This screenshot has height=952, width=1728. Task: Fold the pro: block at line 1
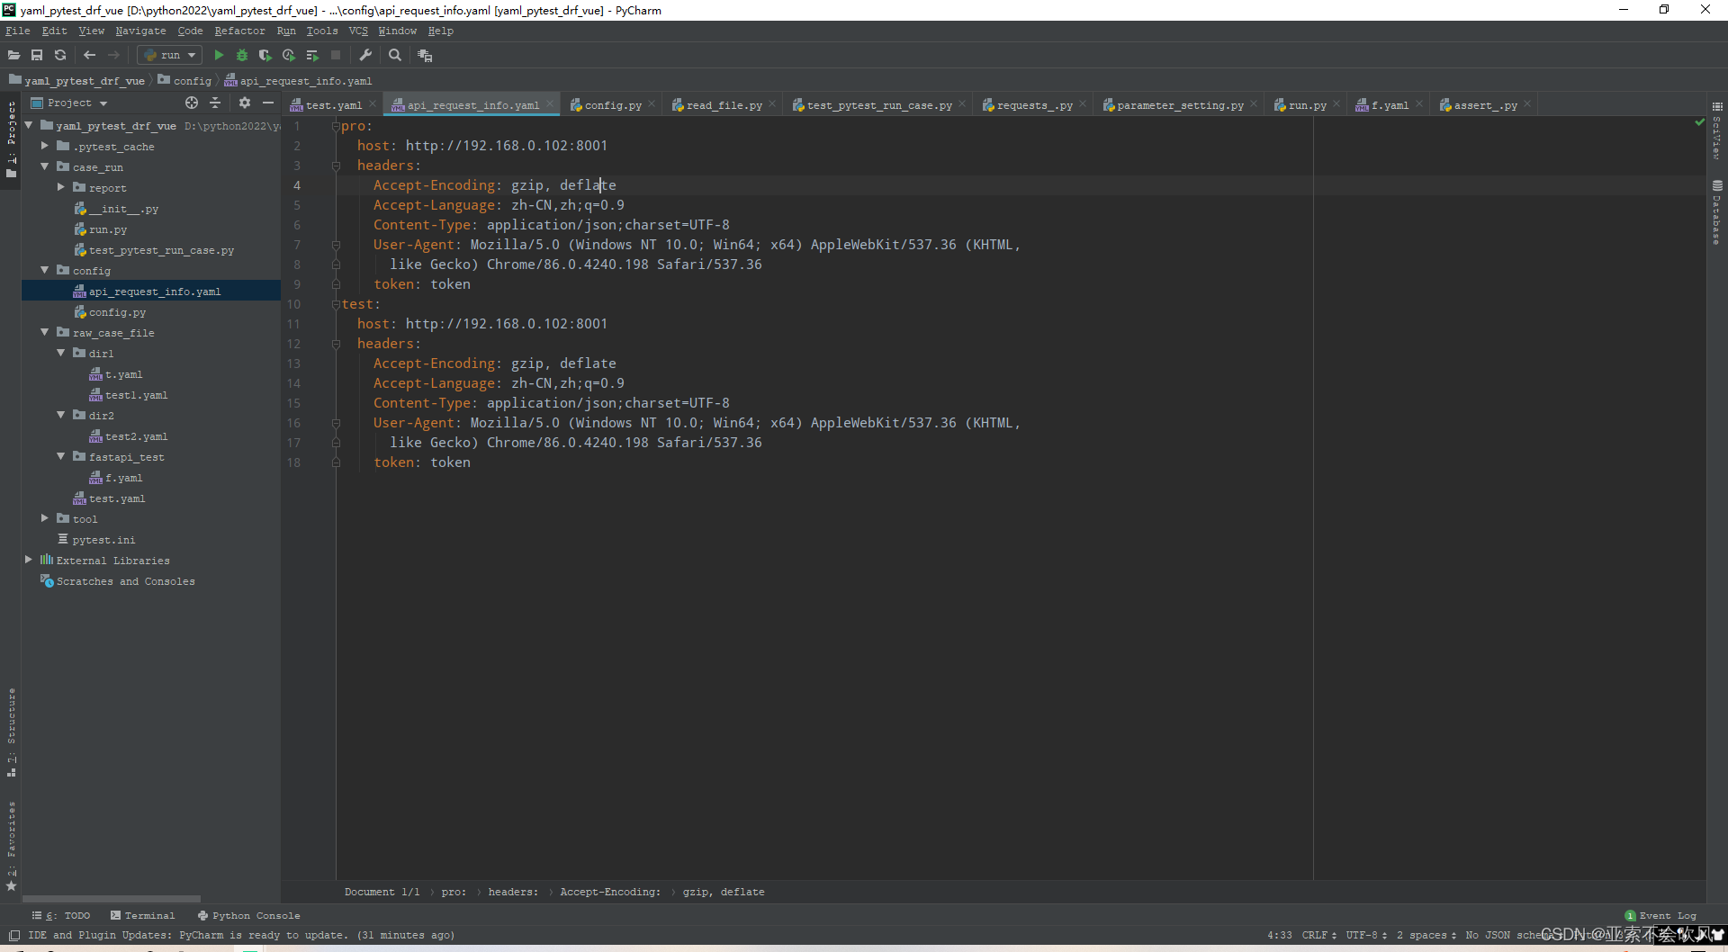336,126
